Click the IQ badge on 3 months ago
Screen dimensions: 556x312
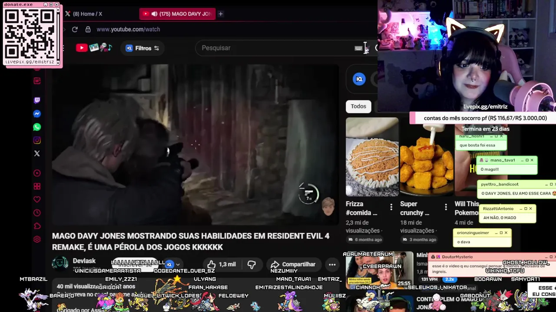point(404,240)
